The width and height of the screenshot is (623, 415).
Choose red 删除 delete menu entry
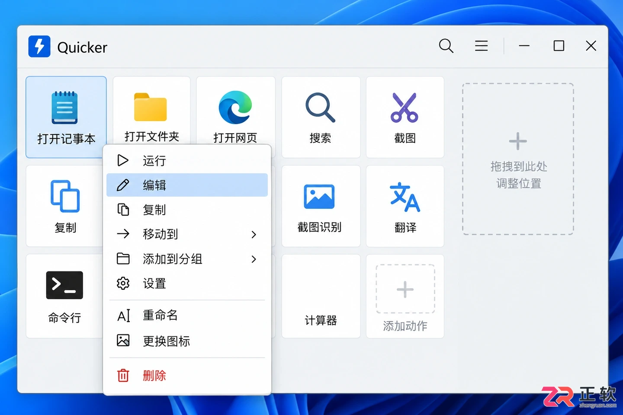point(187,376)
